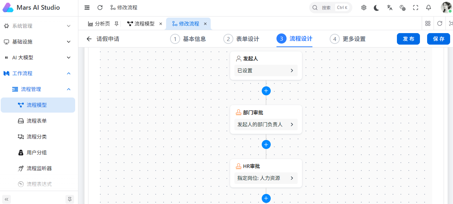
Task: Add node below 部门审批 with plus button
Action: (266, 145)
